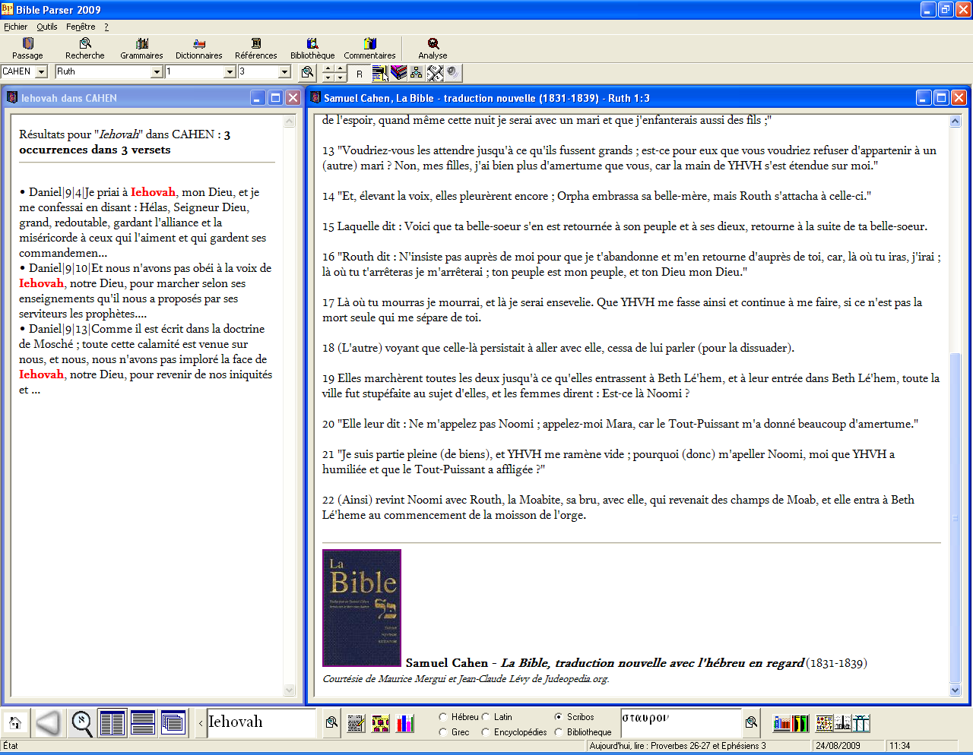Screen dimensions: 973x755
Task: Click the small chart icon at bottom right
Action: (x=842, y=723)
